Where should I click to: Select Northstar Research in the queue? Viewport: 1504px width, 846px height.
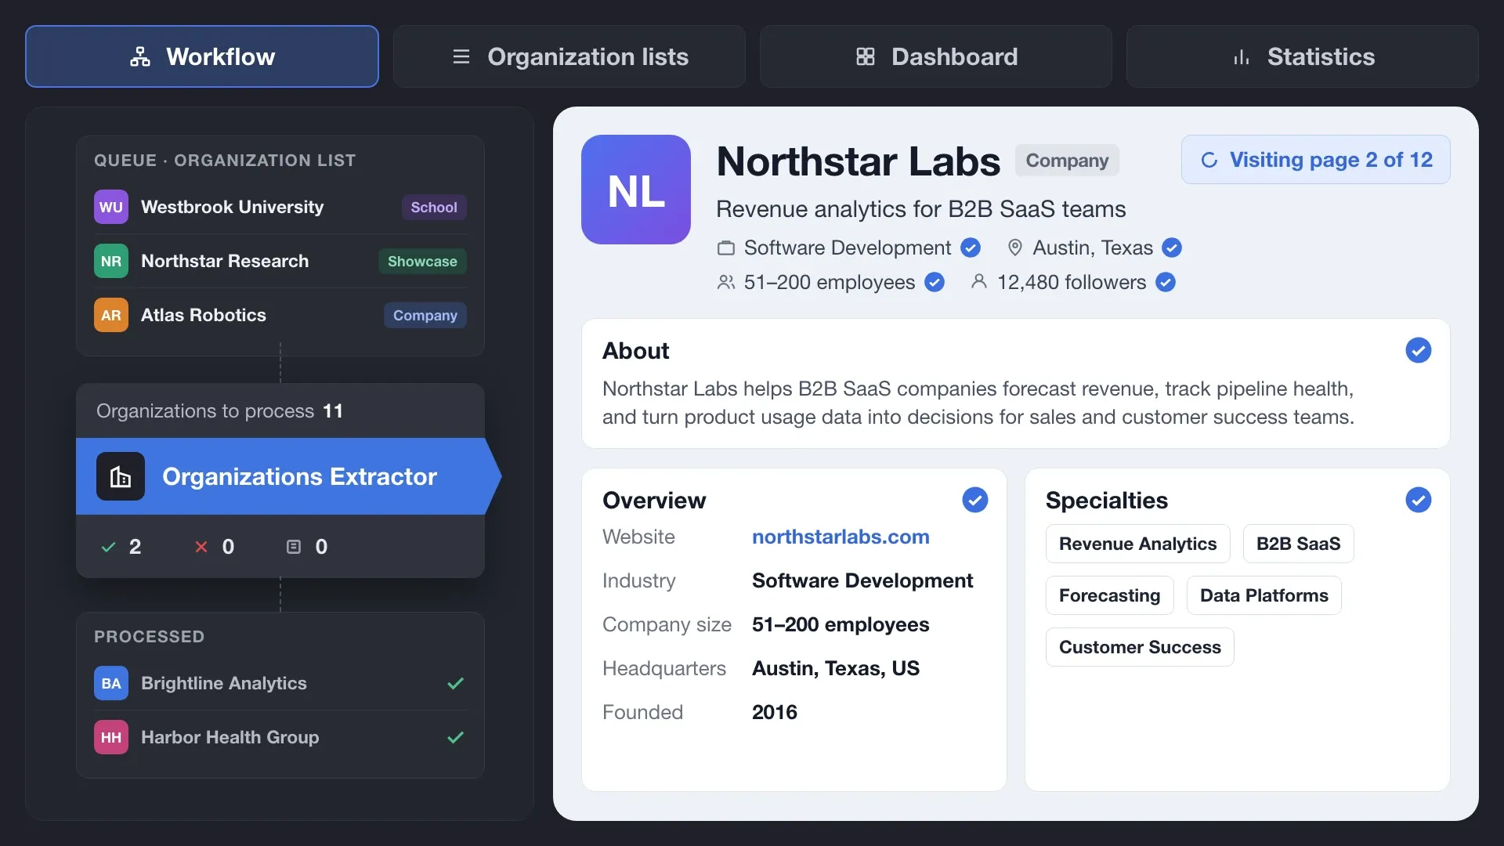(x=280, y=261)
